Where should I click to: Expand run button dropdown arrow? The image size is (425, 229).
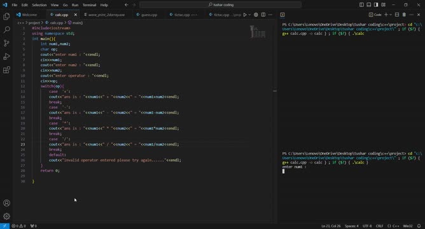click(249, 15)
